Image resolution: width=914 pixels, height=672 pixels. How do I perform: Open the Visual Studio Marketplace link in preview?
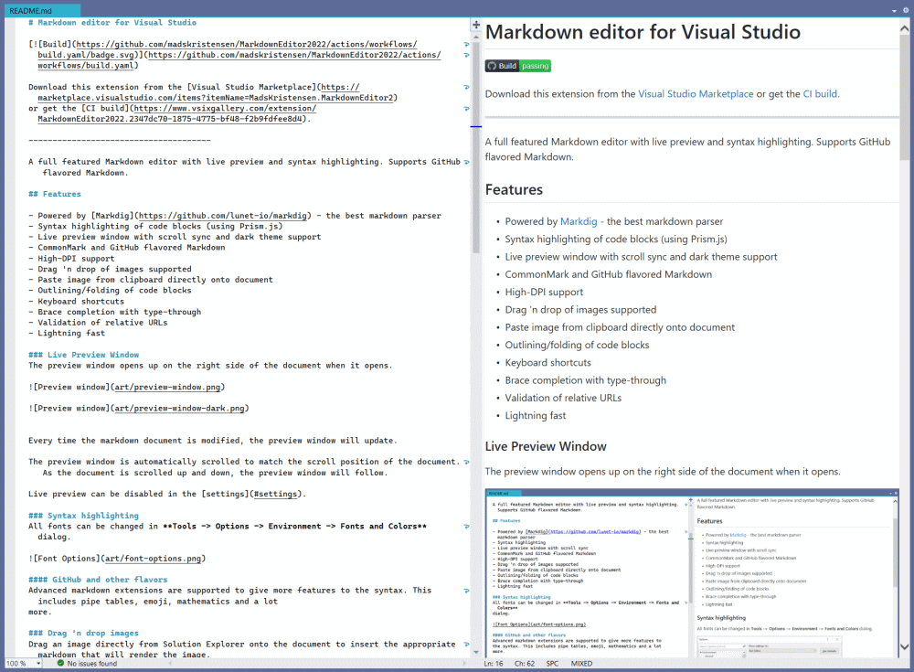(696, 94)
